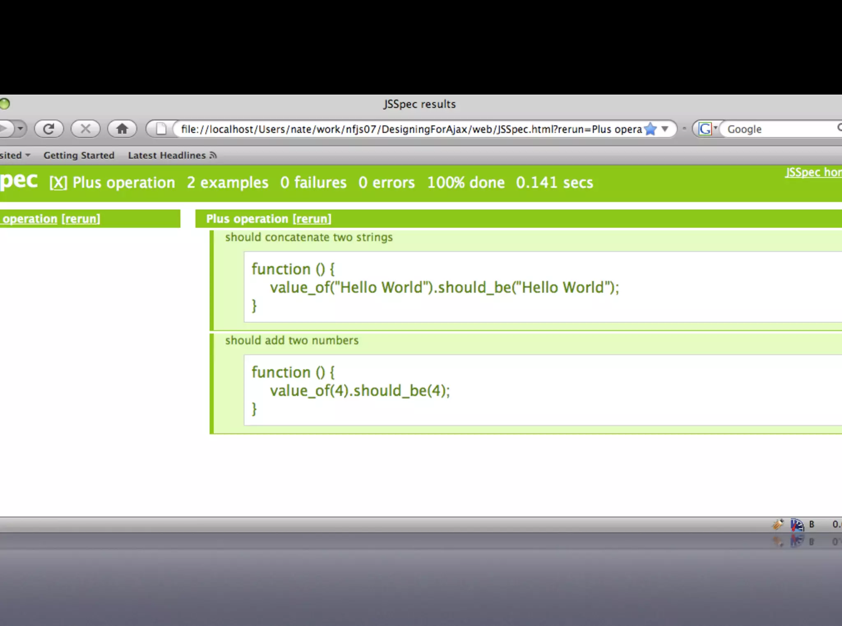The height and width of the screenshot is (626, 842).
Task: Click the page icon beside the URL
Action: click(x=161, y=129)
